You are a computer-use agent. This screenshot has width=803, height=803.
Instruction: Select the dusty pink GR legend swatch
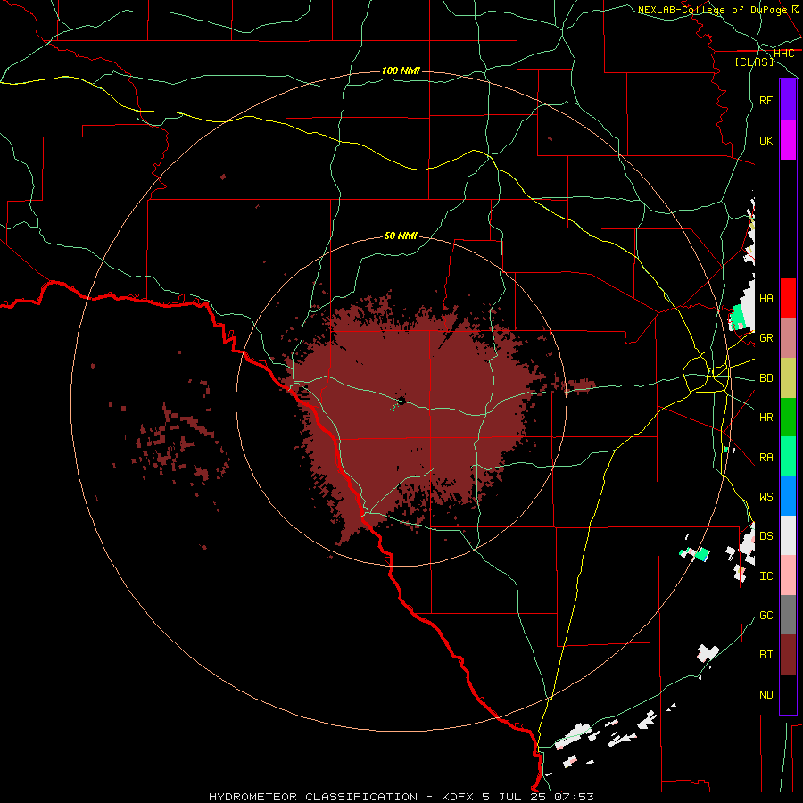788,338
